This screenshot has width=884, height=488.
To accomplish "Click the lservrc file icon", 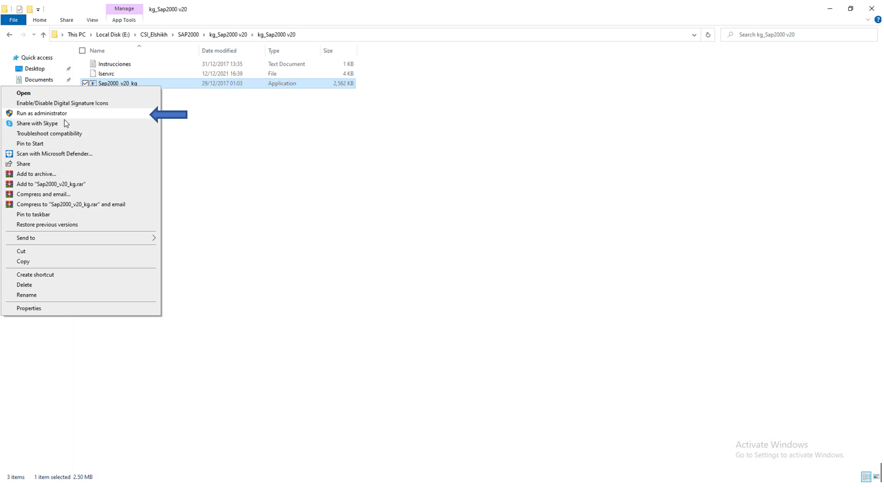I will click(x=93, y=73).
